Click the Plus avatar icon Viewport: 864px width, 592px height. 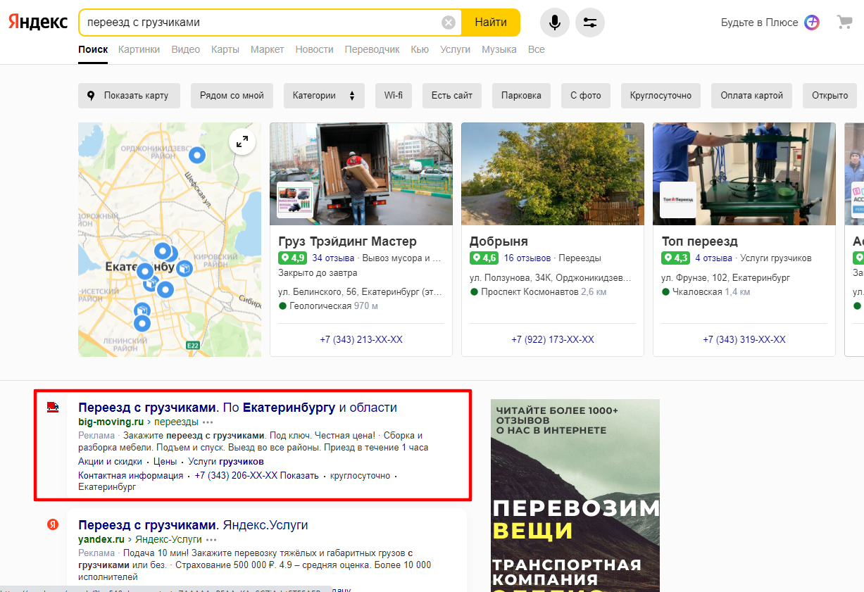(x=812, y=23)
